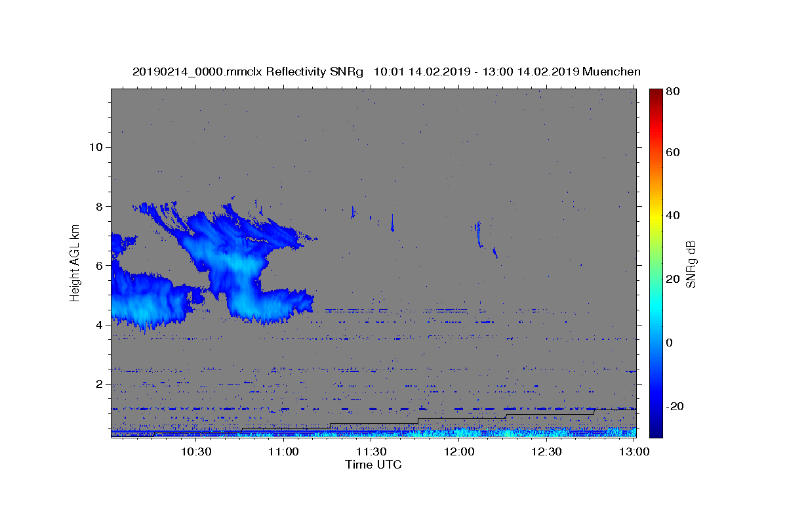Click the 'SNRg dB' colorbar label
787x525 pixels.
(690, 264)
